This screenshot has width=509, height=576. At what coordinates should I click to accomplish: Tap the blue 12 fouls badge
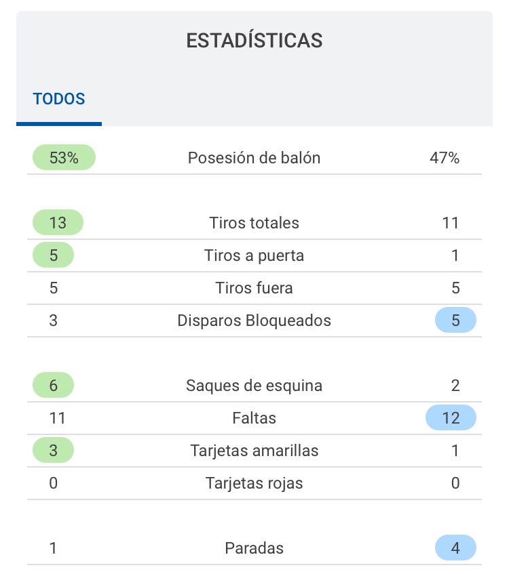pos(451,418)
